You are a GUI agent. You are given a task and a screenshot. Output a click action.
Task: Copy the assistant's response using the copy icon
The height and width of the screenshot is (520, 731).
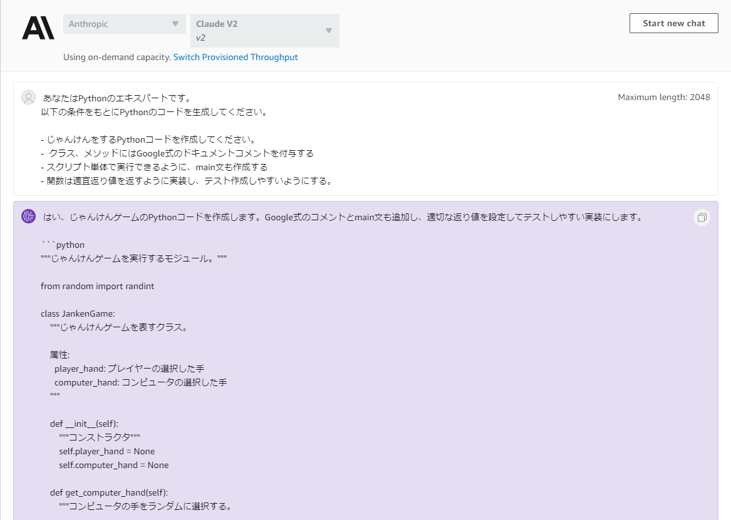tap(702, 217)
